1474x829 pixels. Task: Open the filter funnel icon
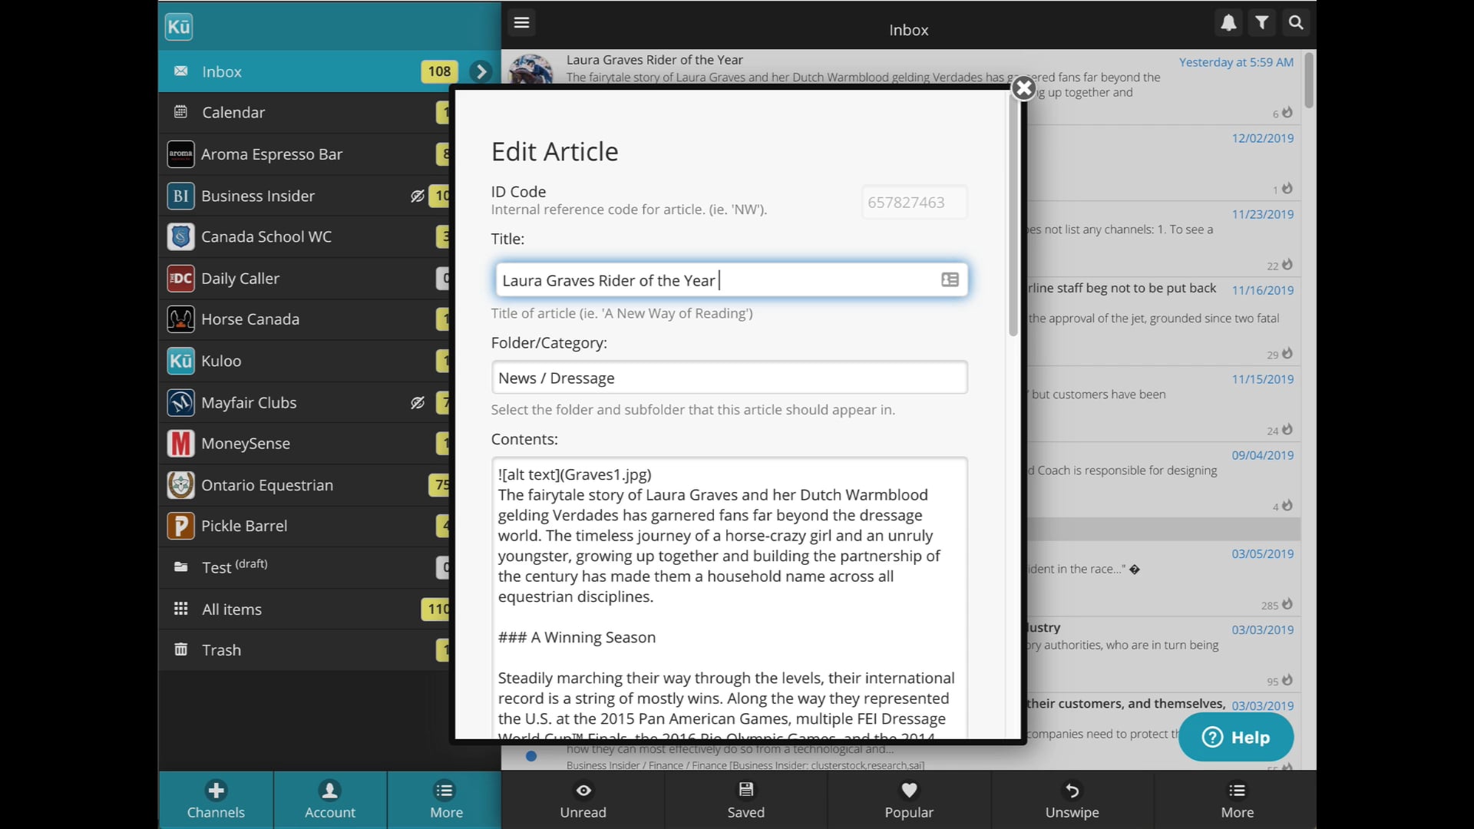pos(1262,23)
